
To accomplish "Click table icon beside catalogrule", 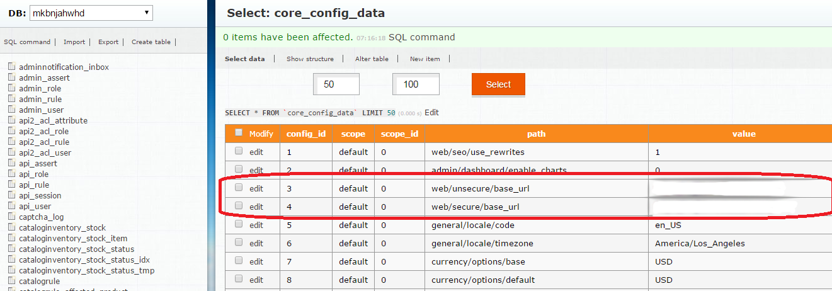I will [11, 281].
